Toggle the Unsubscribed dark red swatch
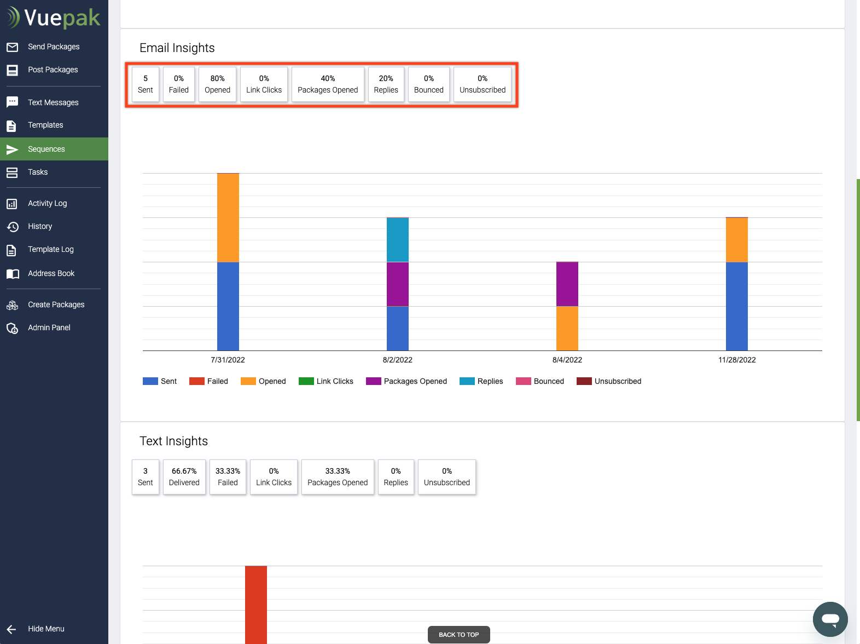The image size is (860, 644). [584, 381]
